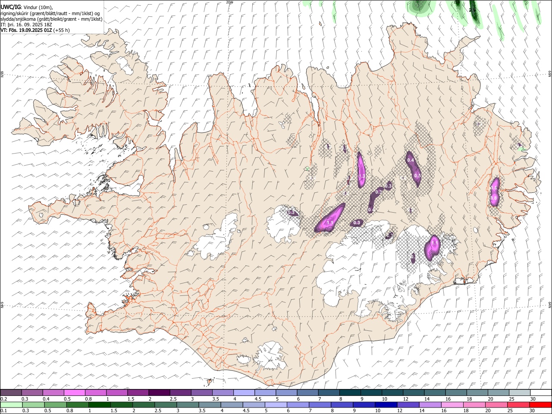This screenshot has height=414, width=552.
Task: Click the bright red 30 swatch ending the bottom row
Action: tap(540, 405)
